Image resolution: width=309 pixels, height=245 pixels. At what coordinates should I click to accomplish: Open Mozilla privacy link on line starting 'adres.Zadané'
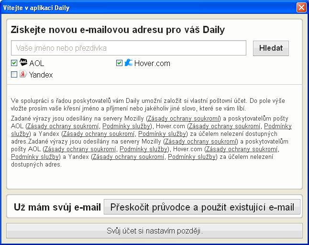click(200, 142)
